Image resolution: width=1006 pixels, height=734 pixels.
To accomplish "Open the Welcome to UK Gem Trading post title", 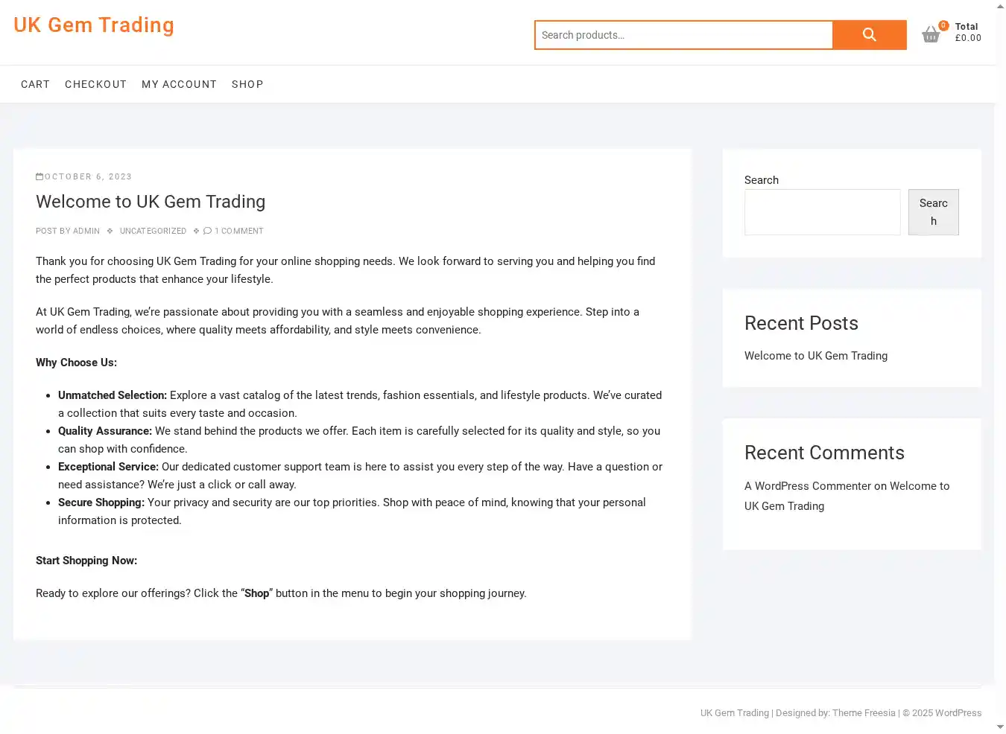I will 151,202.
